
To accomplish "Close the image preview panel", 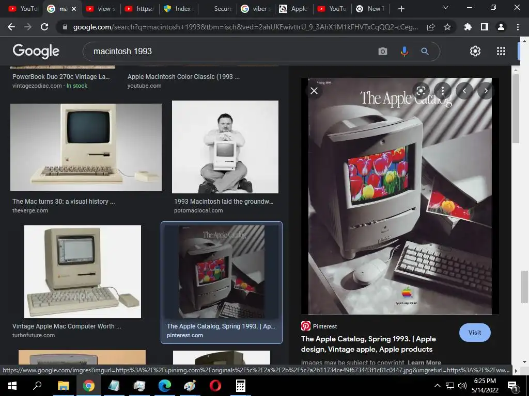I will (x=314, y=91).
